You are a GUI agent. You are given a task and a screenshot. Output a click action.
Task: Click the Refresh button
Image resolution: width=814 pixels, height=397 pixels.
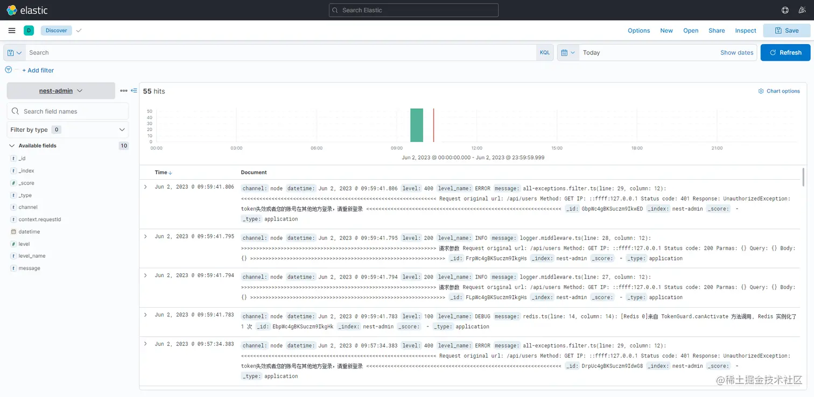(x=785, y=53)
